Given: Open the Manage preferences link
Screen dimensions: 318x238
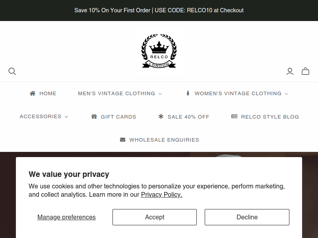Looking at the screenshot, I should (66, 217).
